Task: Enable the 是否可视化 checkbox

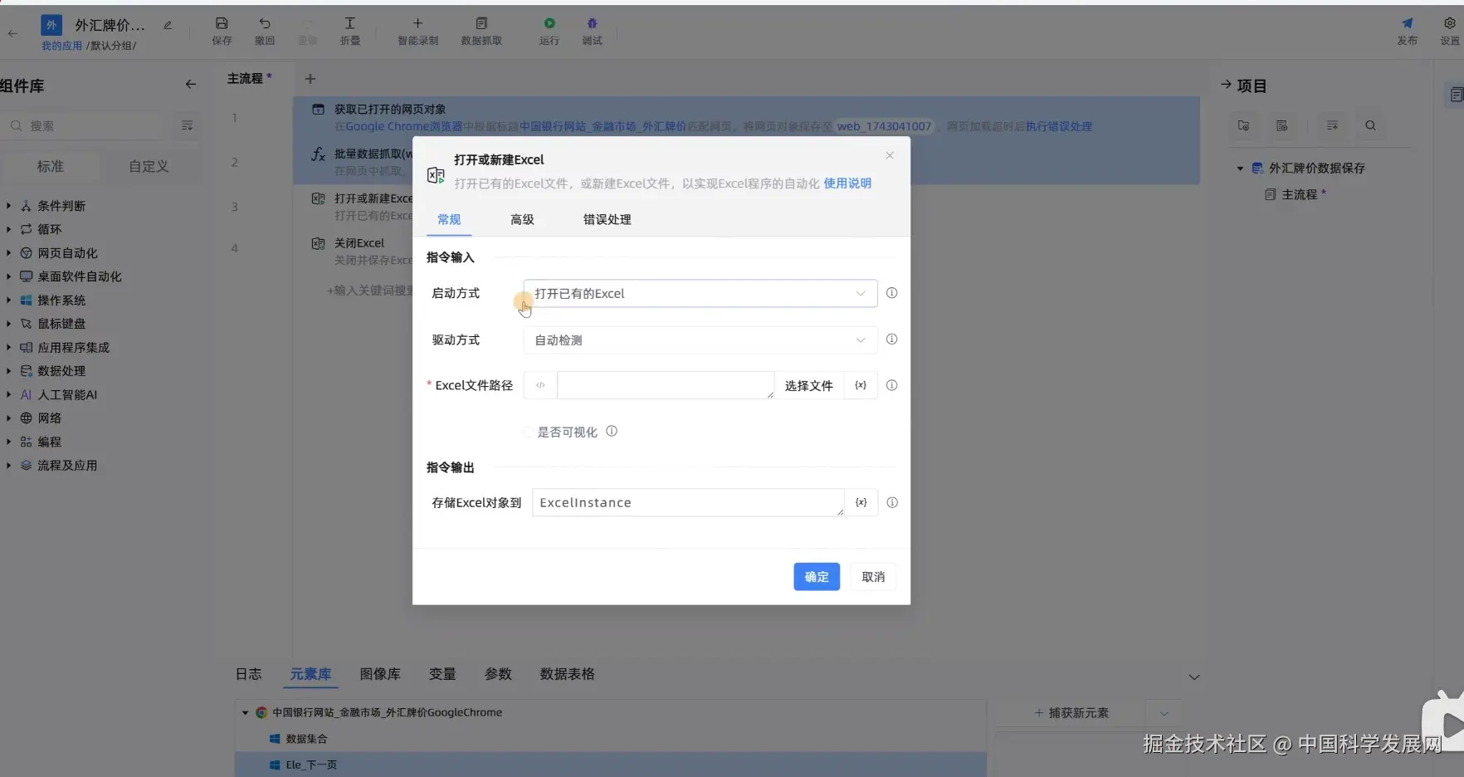Action: click(x=528, y=432)
